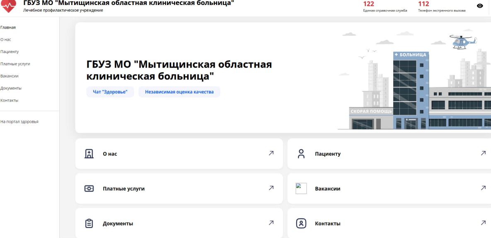Select Платные услуги in the sidebar menu
The height and width of the screenshot is (238, 491).
pyautogui.click(x=15, y=64)
